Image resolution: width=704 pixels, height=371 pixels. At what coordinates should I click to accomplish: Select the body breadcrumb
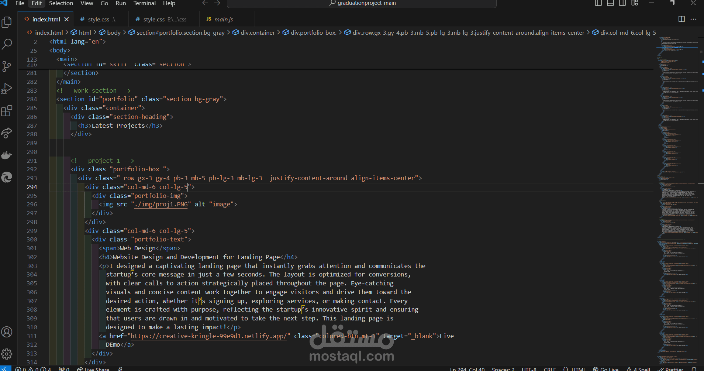click(x=110, y=32)
